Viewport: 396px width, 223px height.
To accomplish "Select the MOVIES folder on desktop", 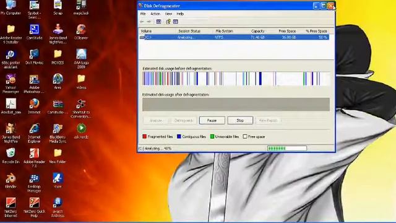I will [x=58, y=56].
